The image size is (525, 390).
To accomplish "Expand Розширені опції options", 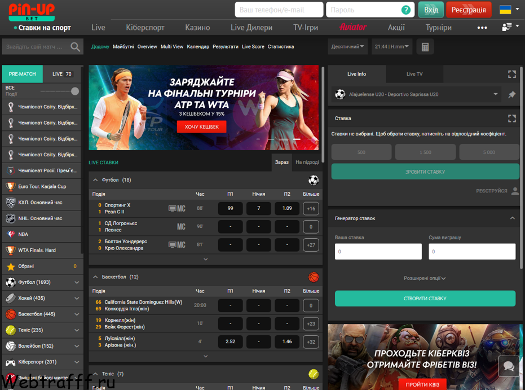I will pyautogui.click(x=425, y=278).
